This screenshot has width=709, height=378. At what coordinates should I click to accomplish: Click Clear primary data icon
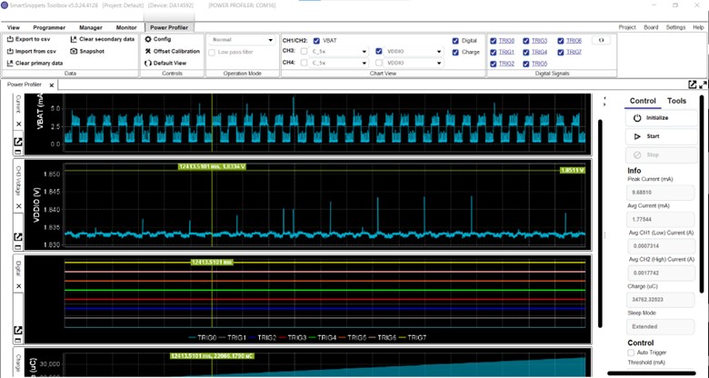click(x=10, y=64)
